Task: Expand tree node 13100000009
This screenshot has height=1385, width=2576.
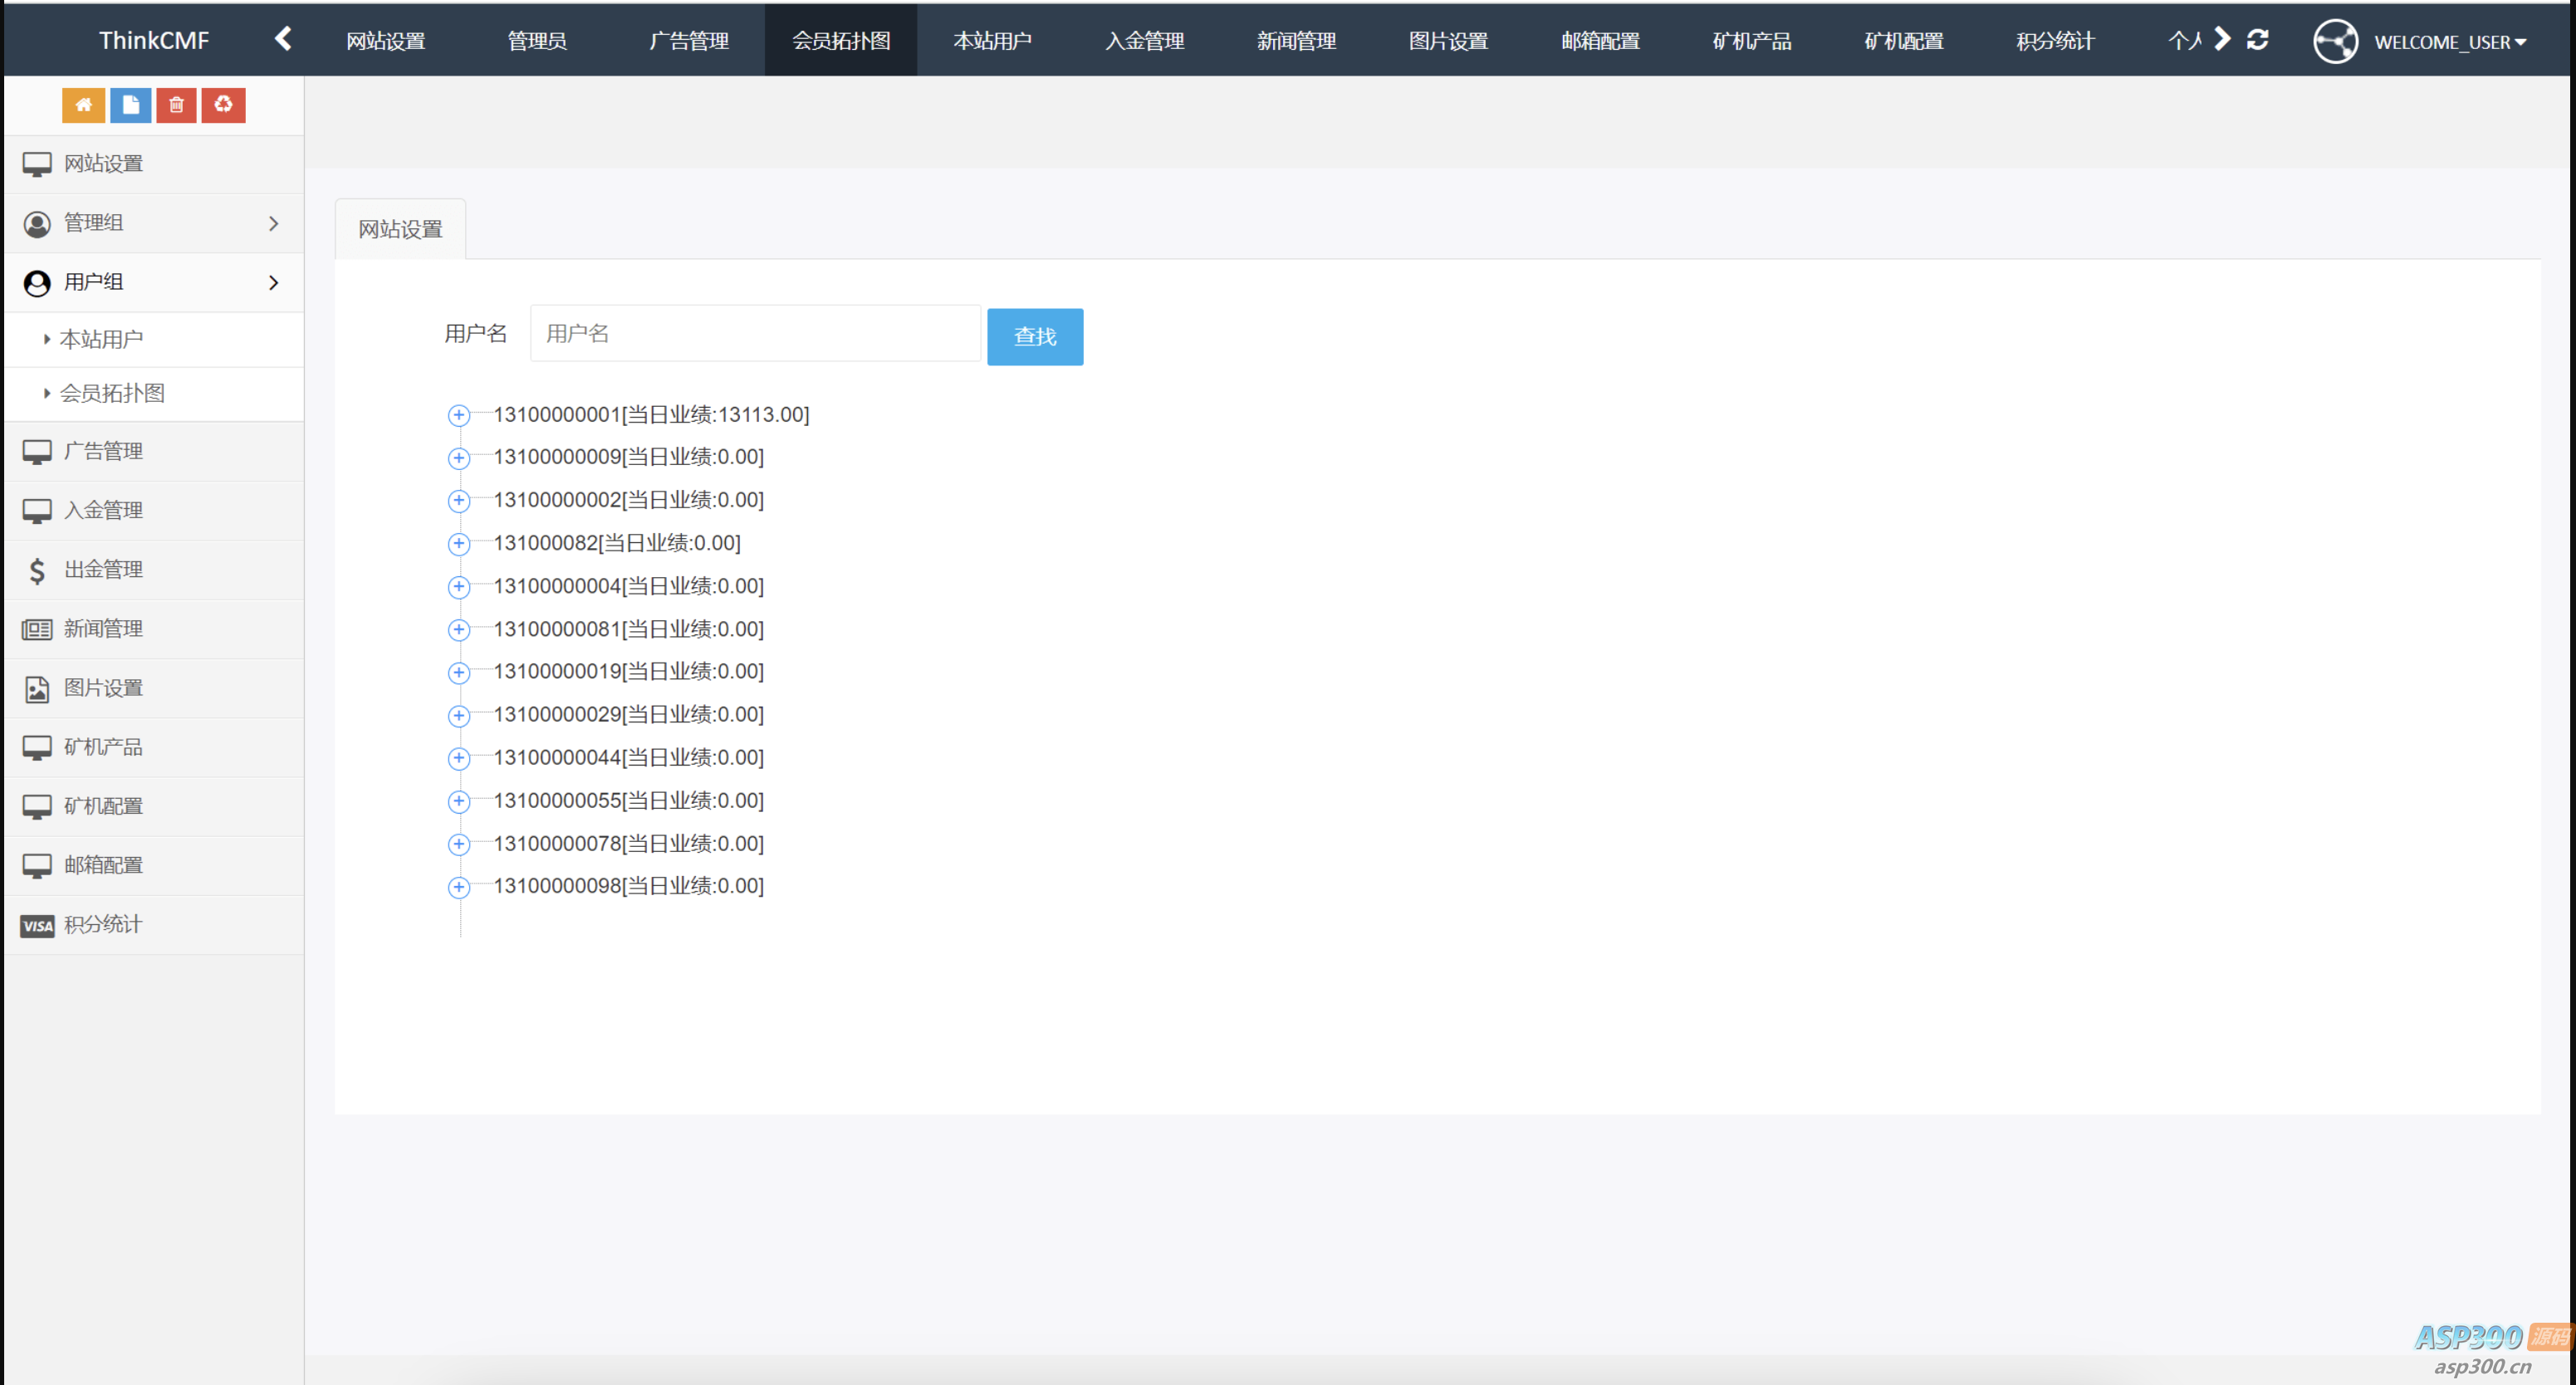Action: coord(458,458)
